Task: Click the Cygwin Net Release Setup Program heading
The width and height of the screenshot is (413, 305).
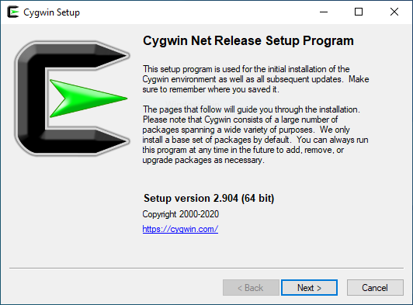Action: 248,41
